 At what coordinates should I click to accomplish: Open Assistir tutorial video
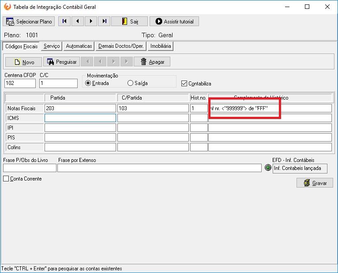[174, 21]
